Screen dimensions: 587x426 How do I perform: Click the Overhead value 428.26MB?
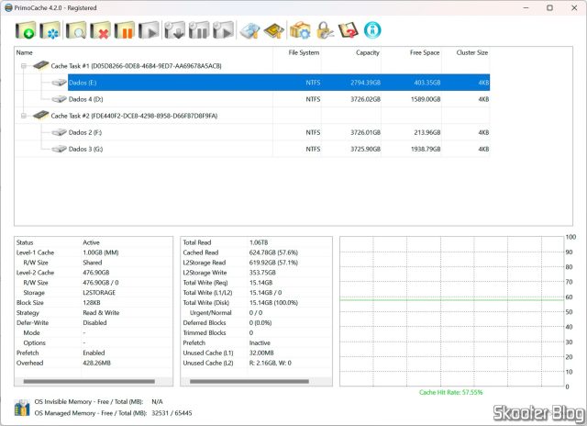[x=96, y=363]
